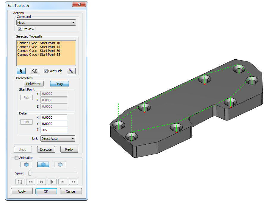Toggle the Preview checkbox

[x=20, y=29]
